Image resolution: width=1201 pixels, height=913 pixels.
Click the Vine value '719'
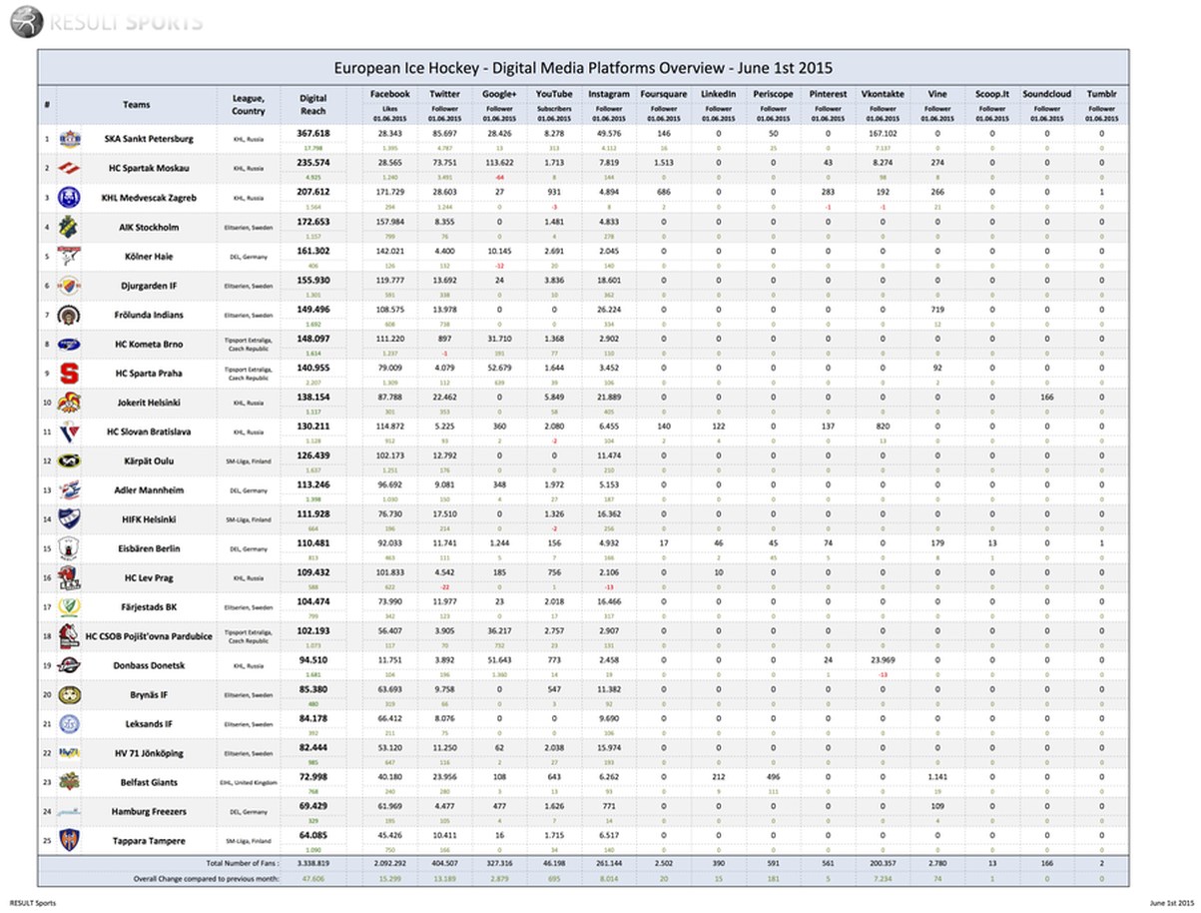click(937, 310)
